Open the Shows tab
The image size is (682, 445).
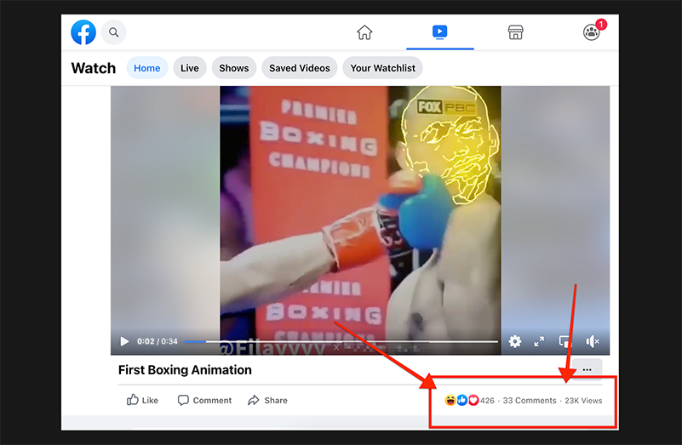[x=234, y=68]
